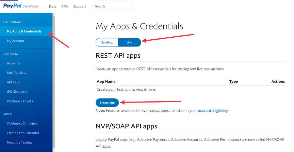Follow the account eligibility link
Image resolution: width=294 pixels, height=152 pixels.
click(213, 111)
